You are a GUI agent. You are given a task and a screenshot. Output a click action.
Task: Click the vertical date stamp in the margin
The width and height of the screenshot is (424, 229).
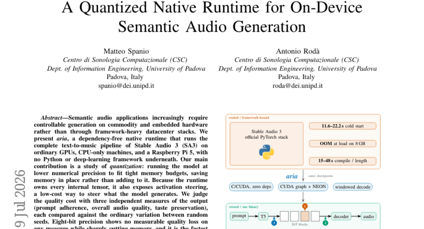20,199
